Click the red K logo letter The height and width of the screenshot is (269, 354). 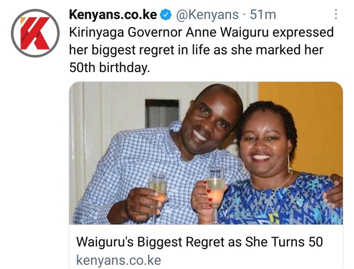pos(35,33)
